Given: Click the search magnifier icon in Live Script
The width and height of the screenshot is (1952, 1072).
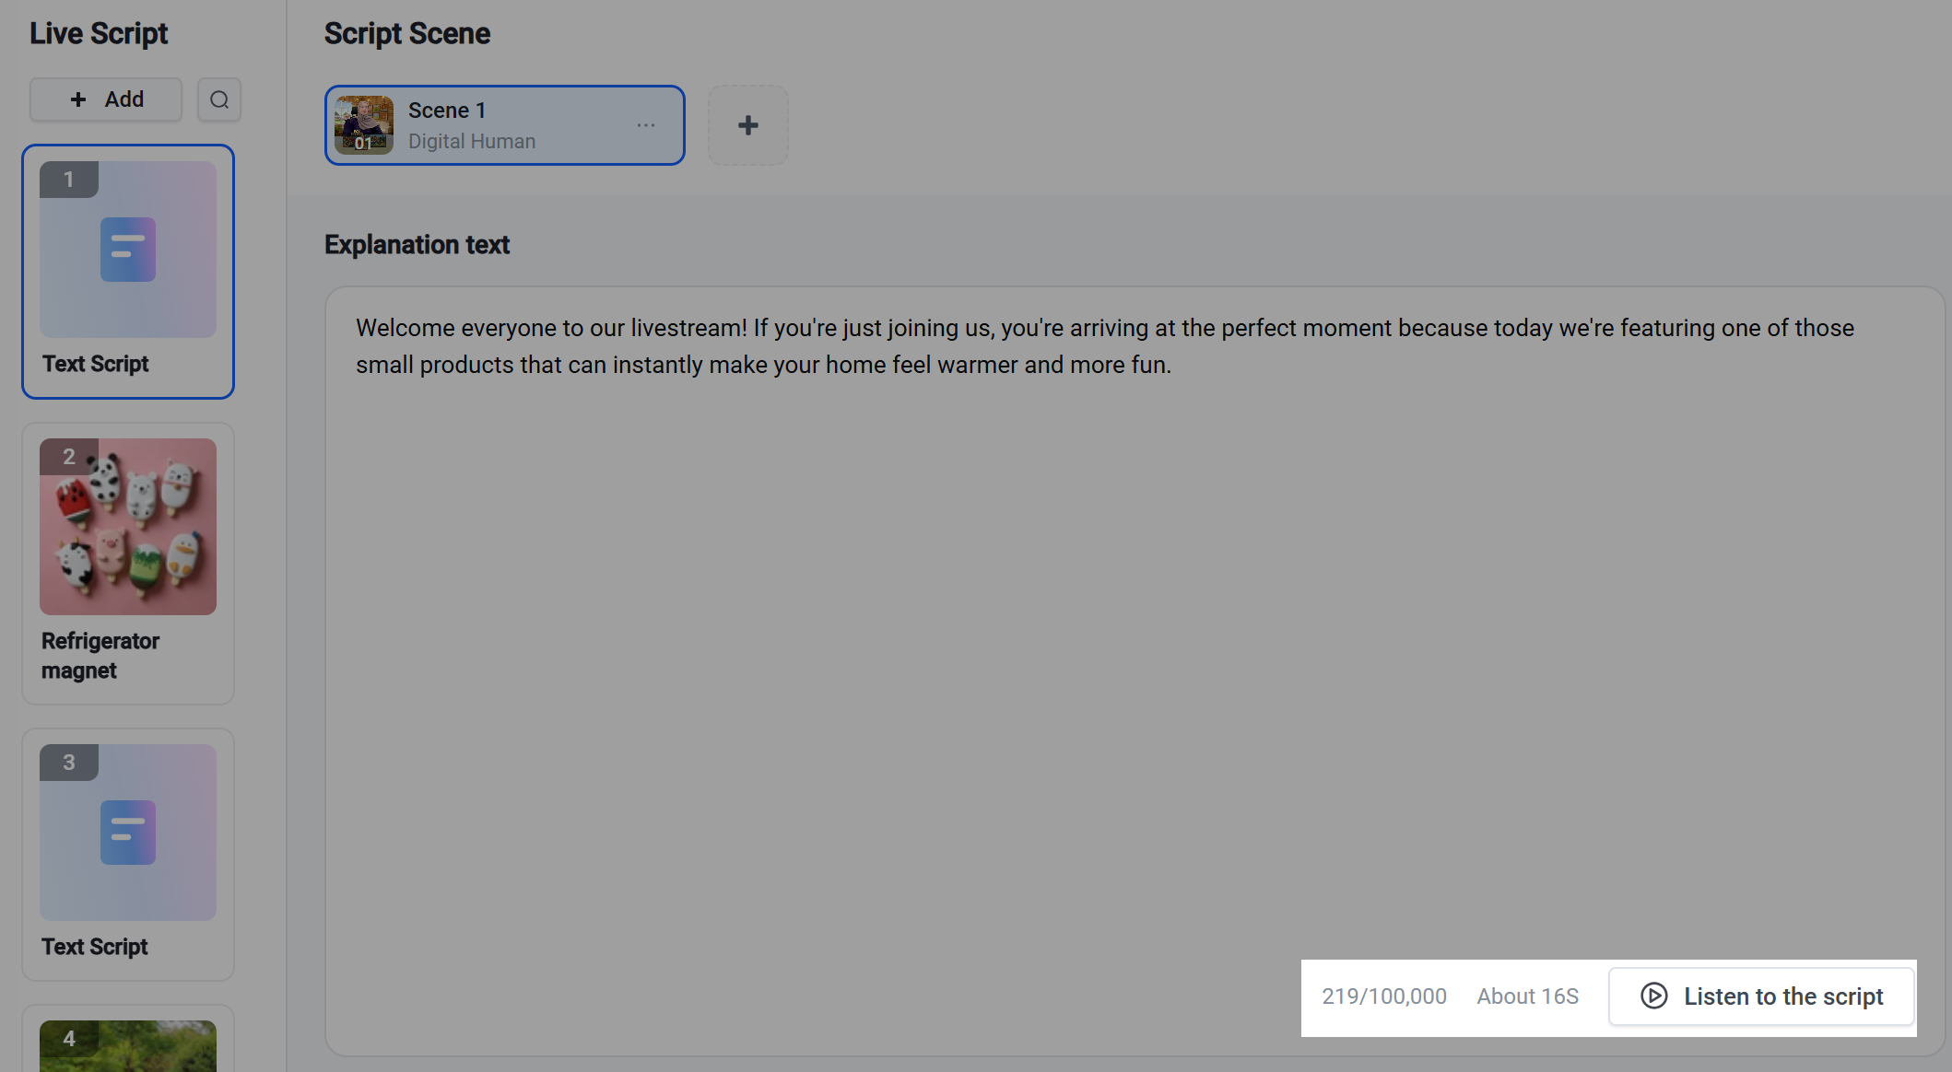Looking at the screenshot, I should point(219,99).
